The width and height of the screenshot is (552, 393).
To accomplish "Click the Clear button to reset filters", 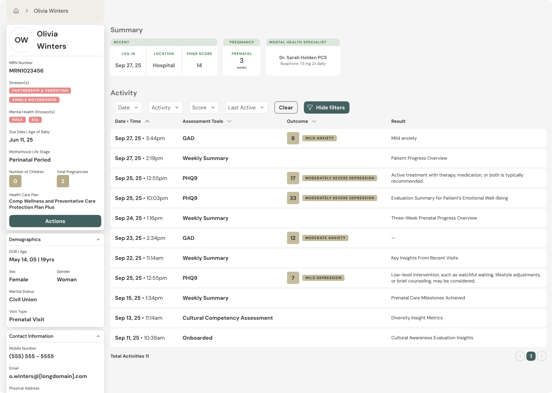I will pyautogui.click(x=286, y=107).
